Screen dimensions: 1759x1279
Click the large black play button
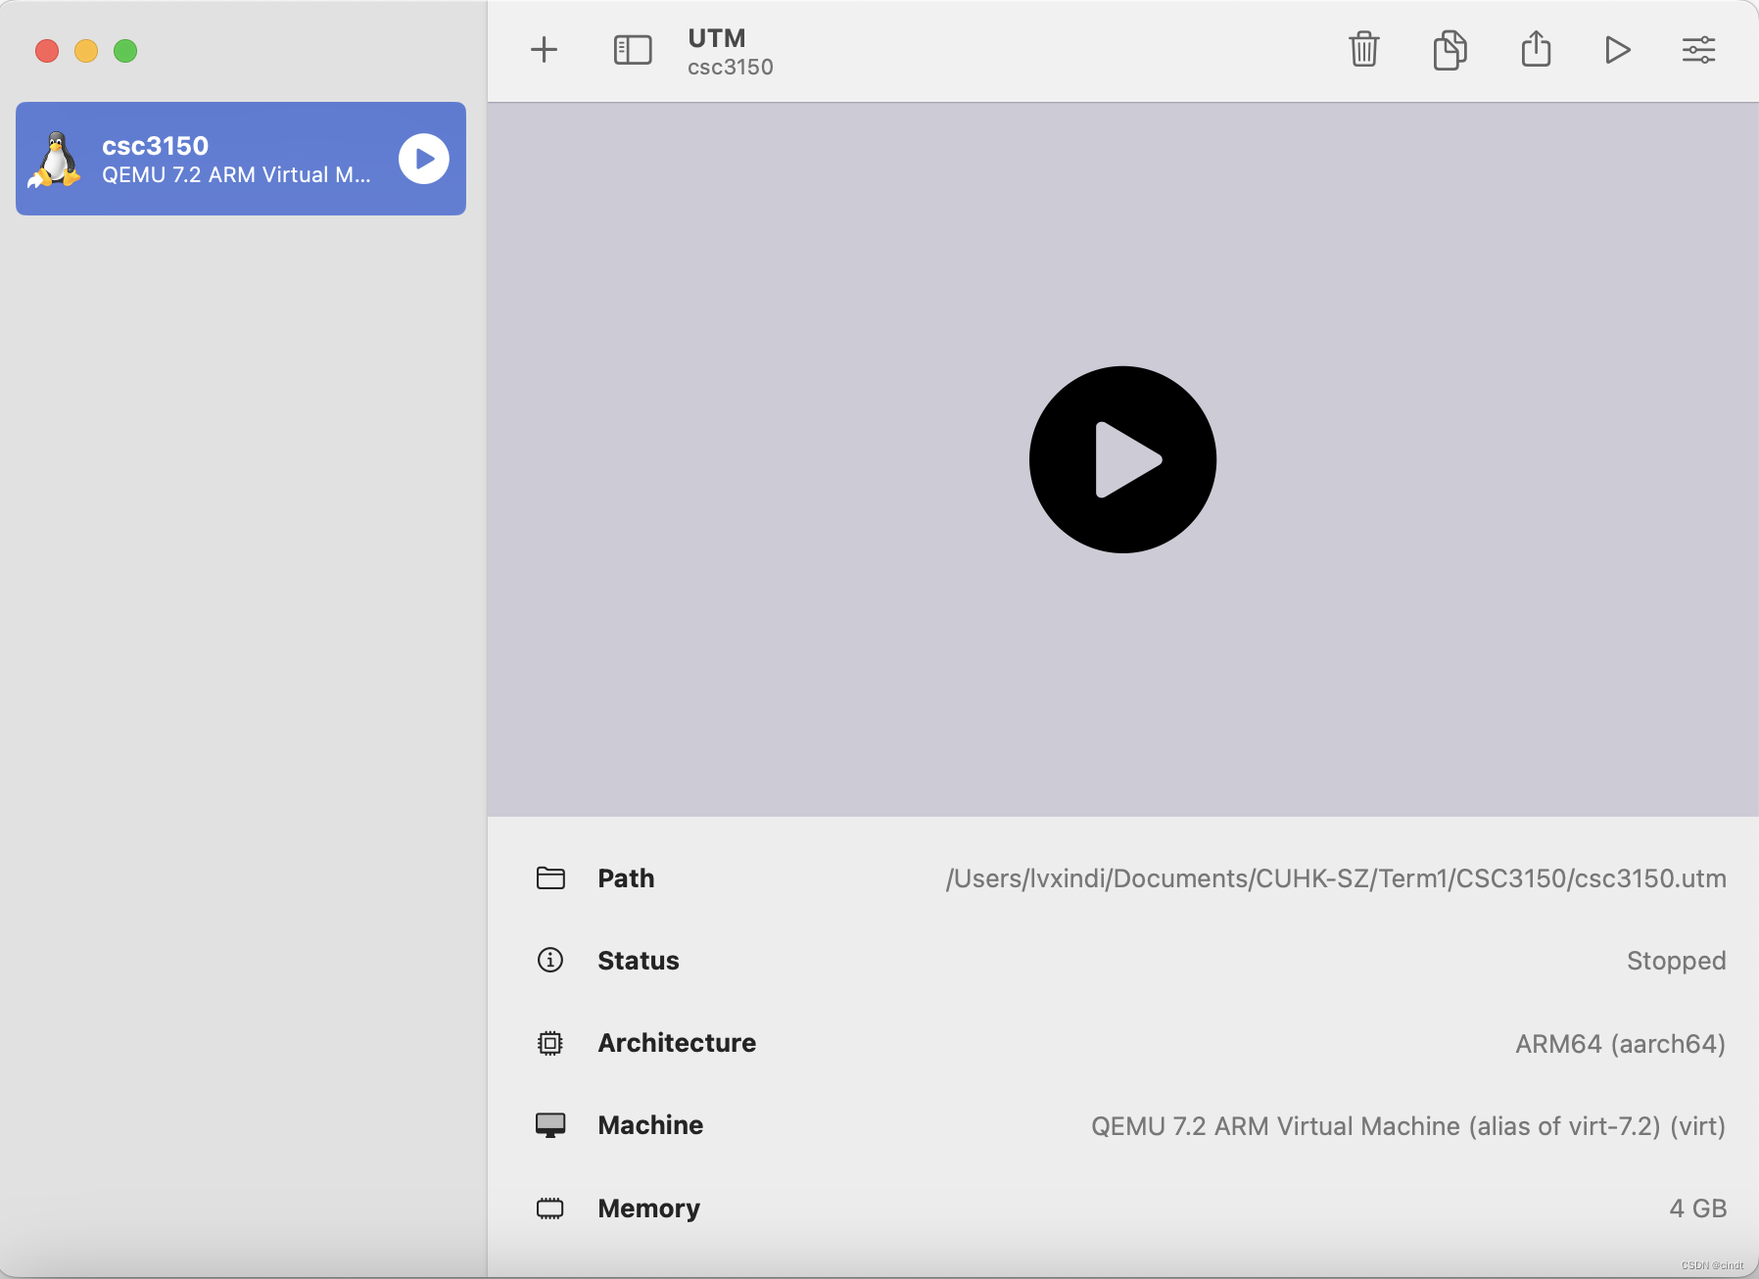point(1122,459)
